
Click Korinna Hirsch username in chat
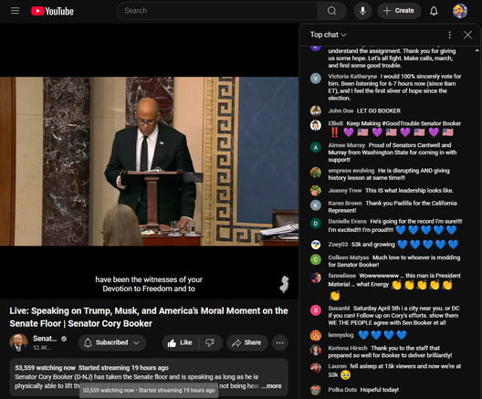click(348, 348)
